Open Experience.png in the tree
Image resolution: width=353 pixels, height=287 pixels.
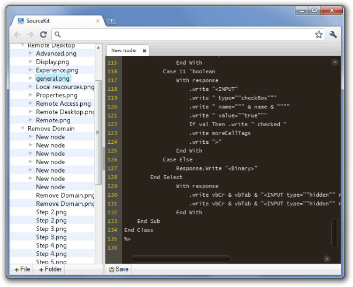pos(57,70)
